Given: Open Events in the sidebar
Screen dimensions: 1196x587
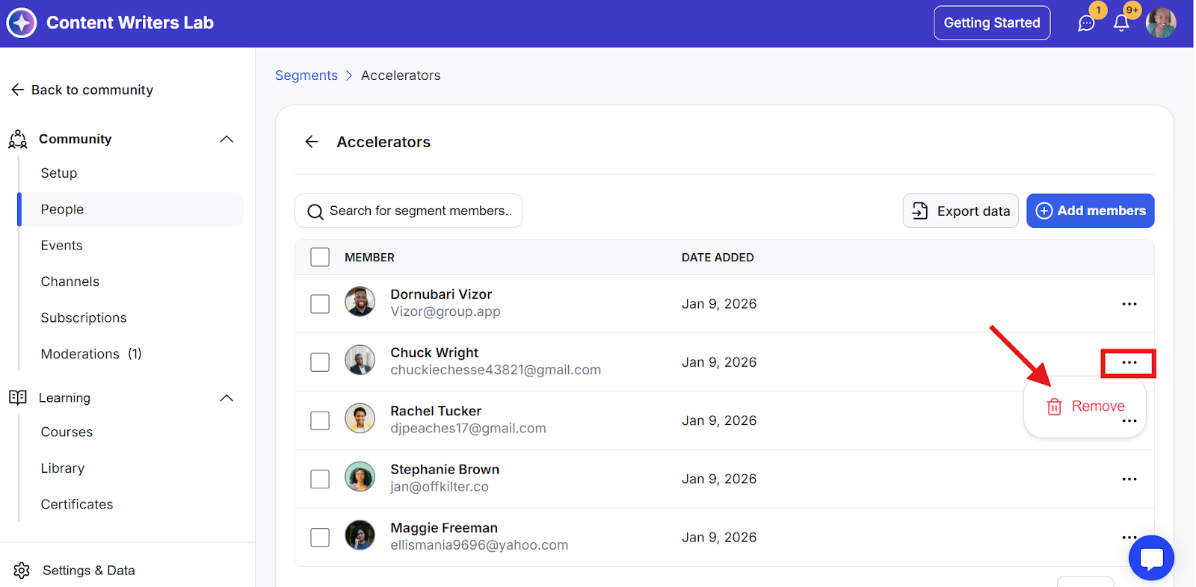Looking at the screenshot, I should (62, 246).
